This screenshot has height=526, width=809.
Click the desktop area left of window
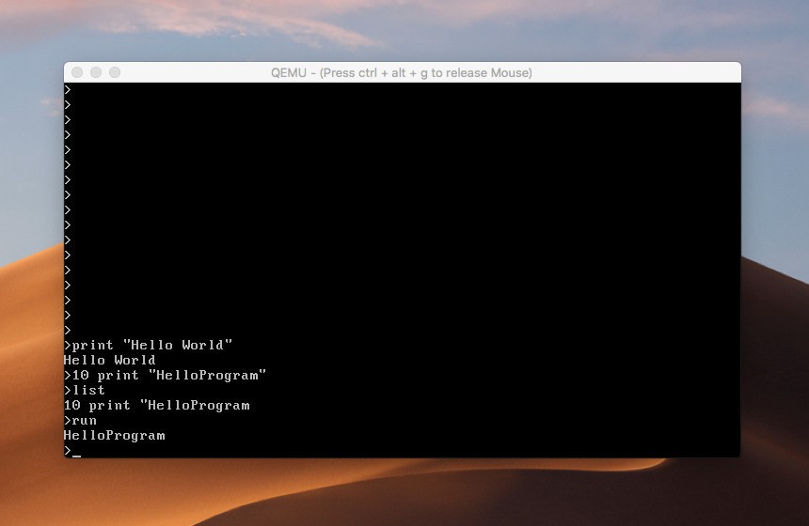point(30,282)
